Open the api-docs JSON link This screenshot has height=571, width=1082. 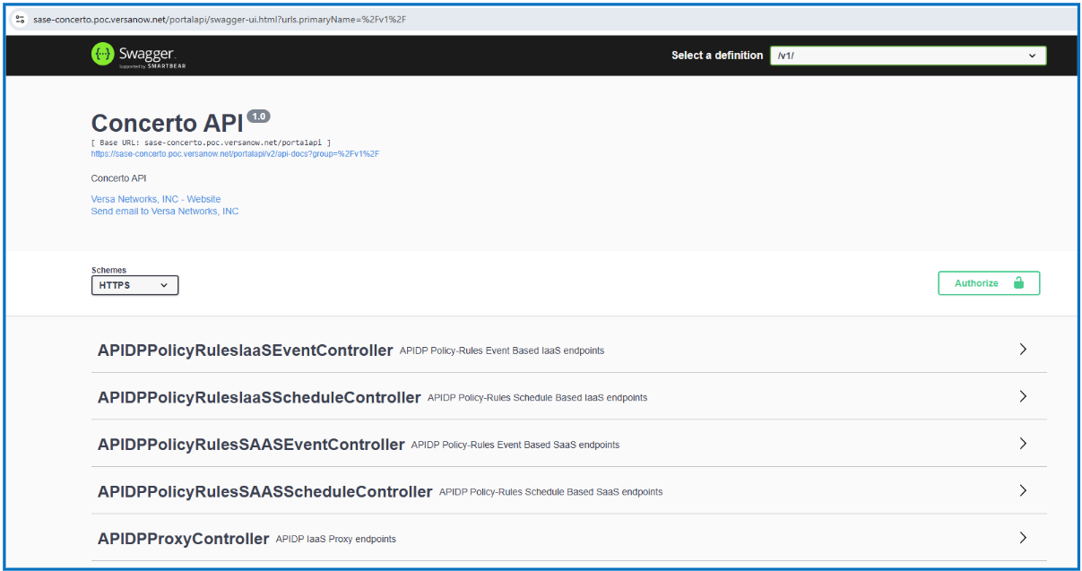pos(235,154)
